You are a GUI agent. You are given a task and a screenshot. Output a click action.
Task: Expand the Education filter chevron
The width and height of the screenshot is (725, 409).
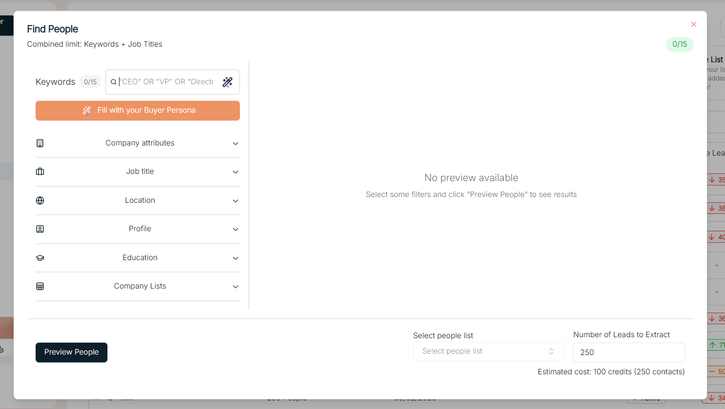click(x=236, y=258)
